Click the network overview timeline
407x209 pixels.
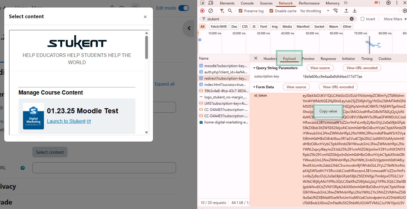[302, 42]
